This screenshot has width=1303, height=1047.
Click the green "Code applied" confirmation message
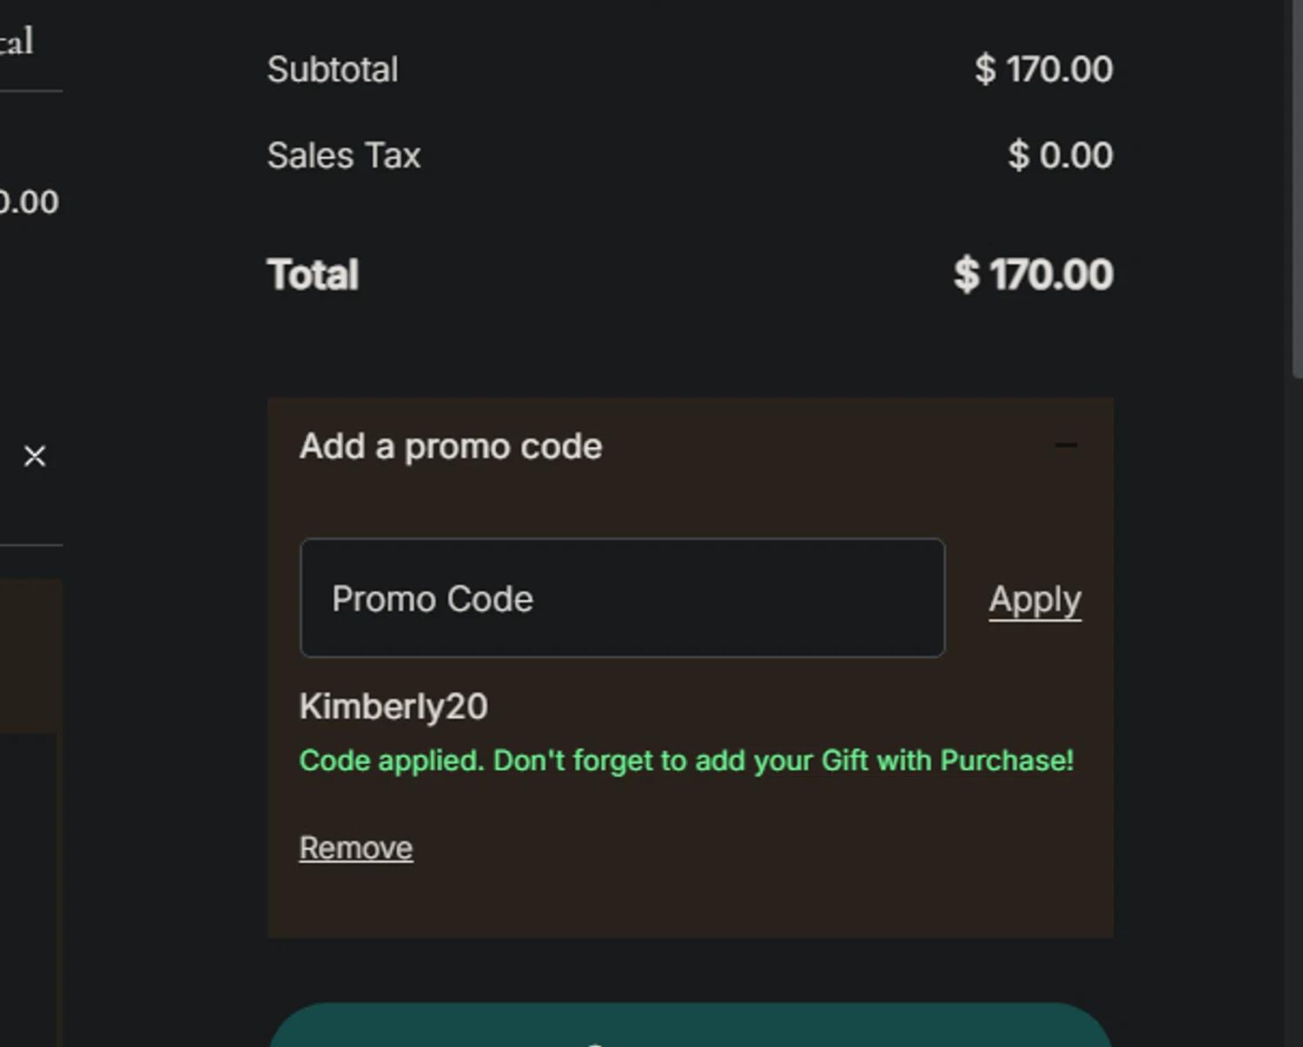pyautogui.click(x=686, y=761)
